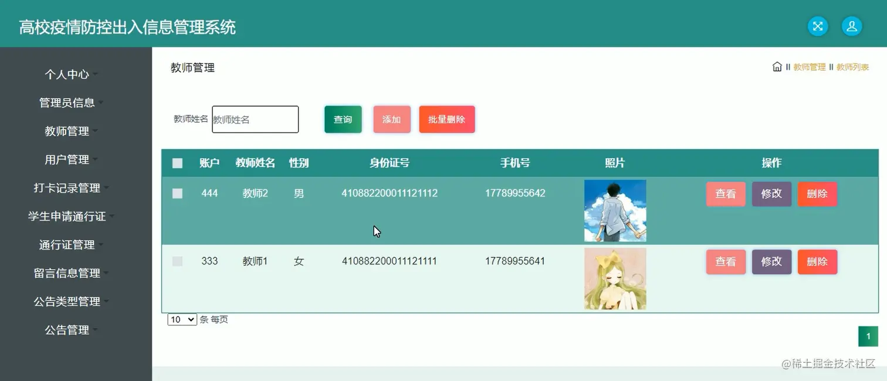The image size is (887, 381).
Task: Click 教师管理 breadcrumb link
Action: [809, 67]
